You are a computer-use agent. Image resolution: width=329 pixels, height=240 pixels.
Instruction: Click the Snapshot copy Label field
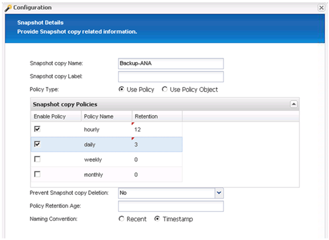coord(171,76)
